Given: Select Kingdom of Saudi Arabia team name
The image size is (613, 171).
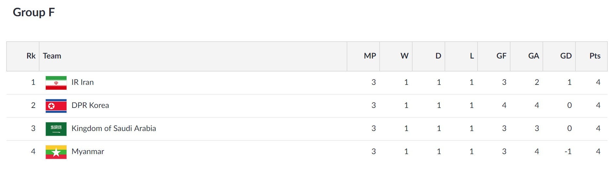Looking at the screenshot, I should (x=114, y=128).
